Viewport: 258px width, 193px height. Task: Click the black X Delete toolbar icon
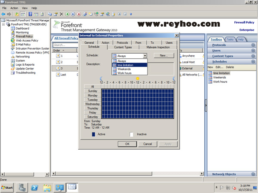coord(61,14)
